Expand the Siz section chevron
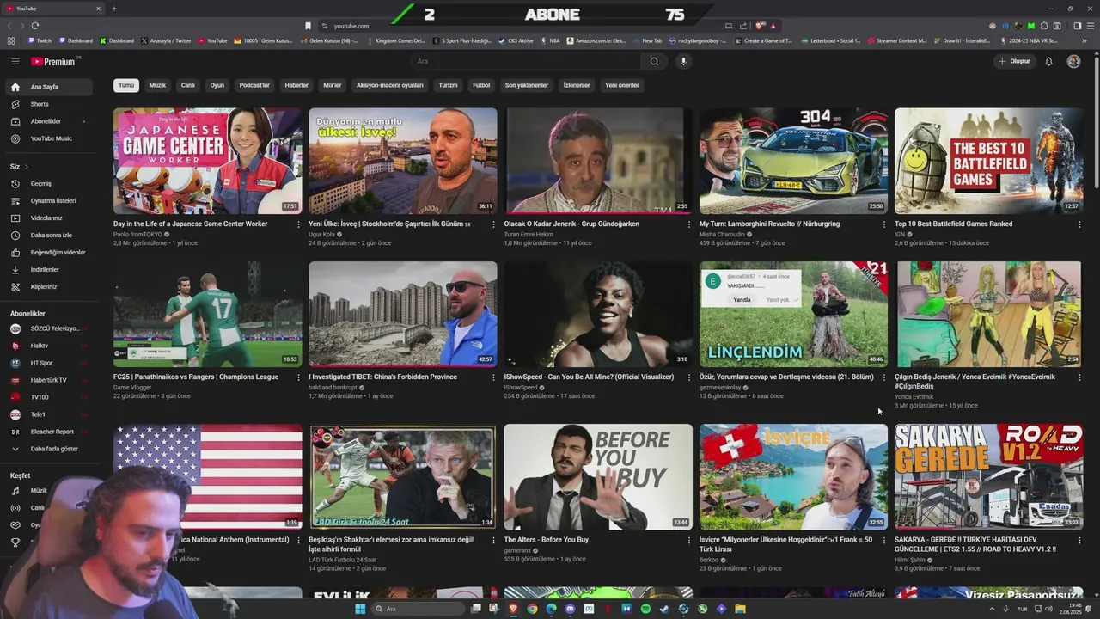The height and width of the screenshot is (619, 1100). click(x=26, y=166)
